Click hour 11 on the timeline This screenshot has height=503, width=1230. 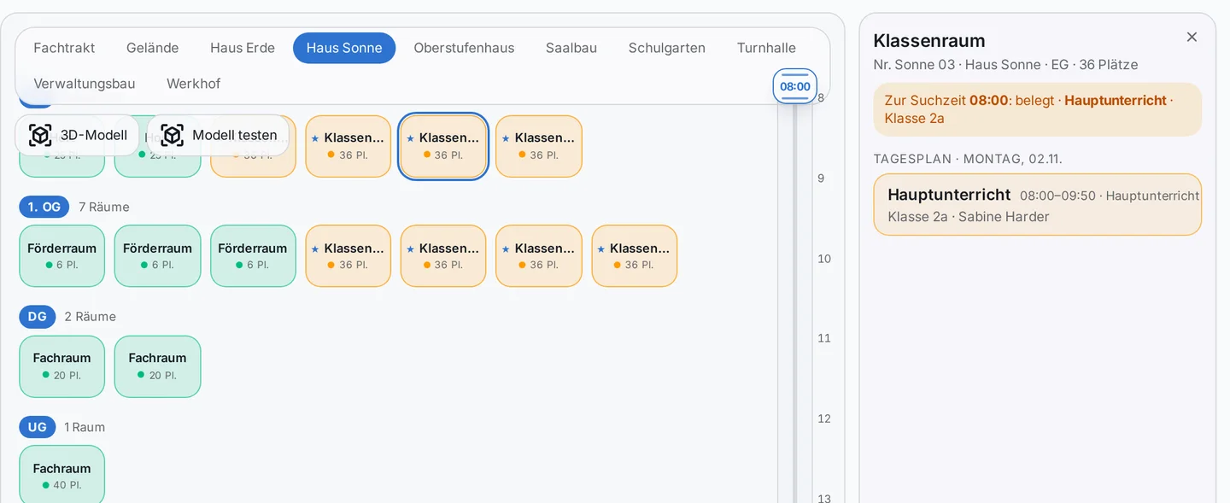(x=824, y=338)
